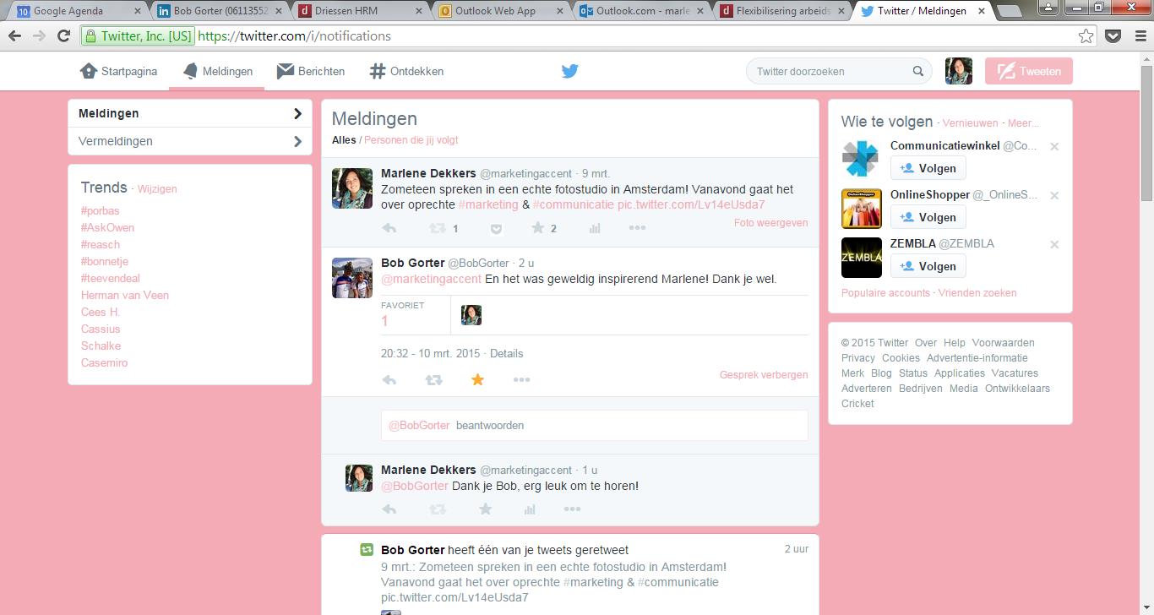The image size is (1154, 615).
Task: Reply to Bob Gorter's tweet
Action: click(x=389, y=380)
